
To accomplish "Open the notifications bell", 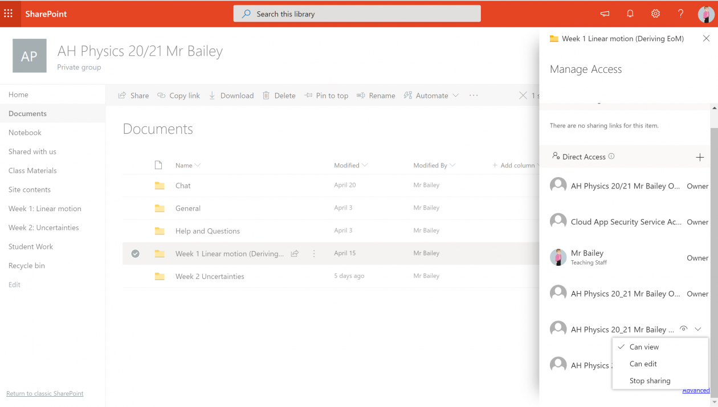I will click(630, 14).
